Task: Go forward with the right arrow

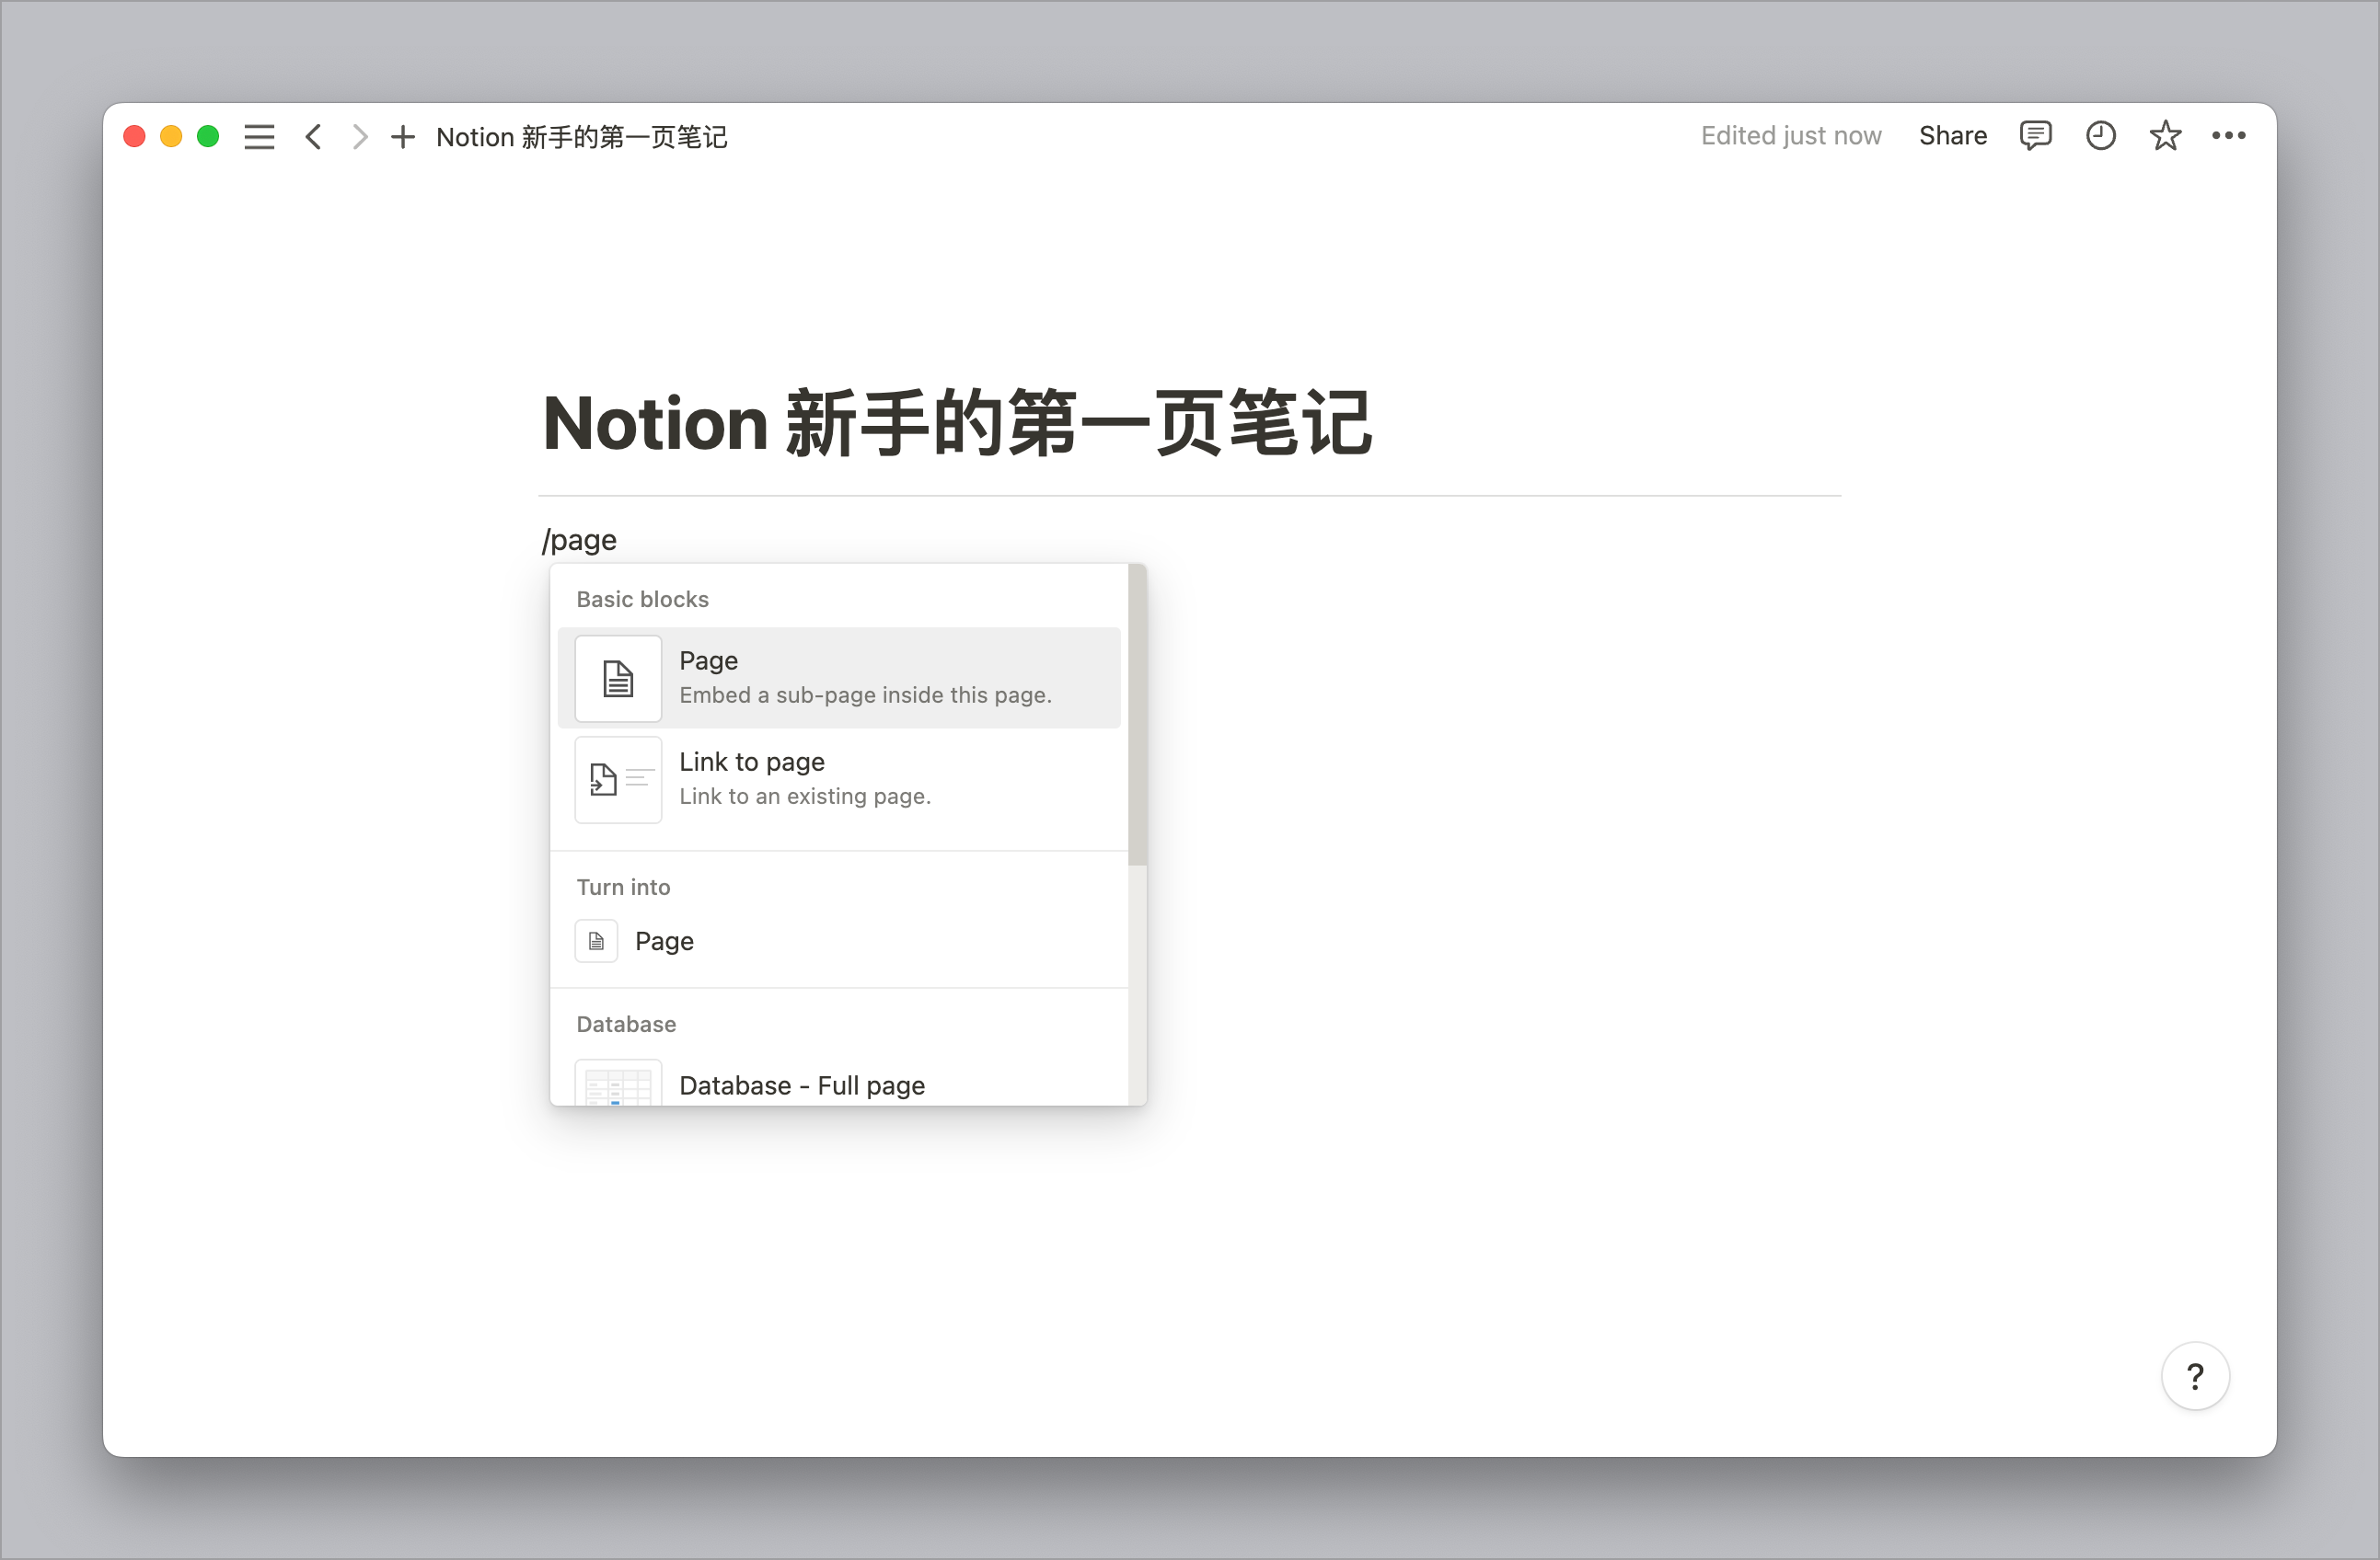Action: [360, 136]
